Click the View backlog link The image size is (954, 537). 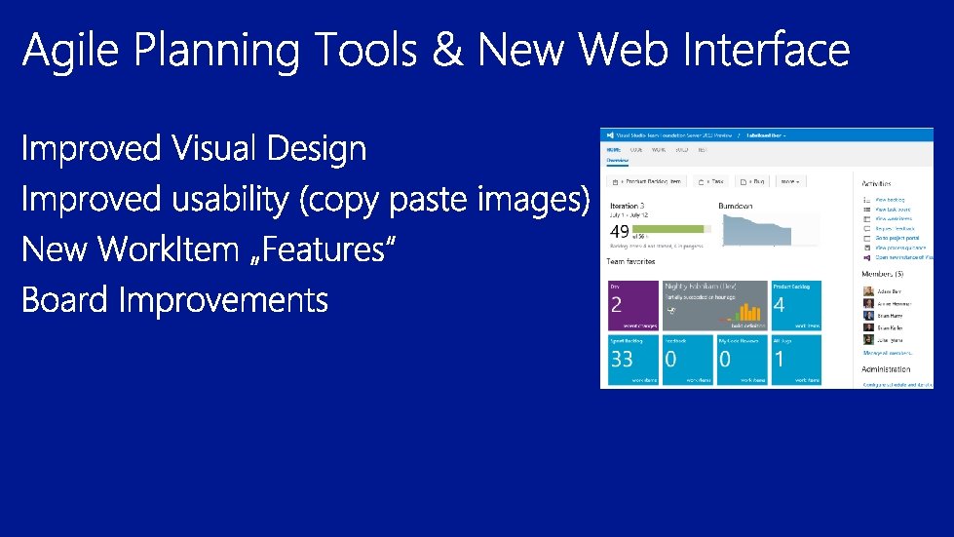point(890,200)
